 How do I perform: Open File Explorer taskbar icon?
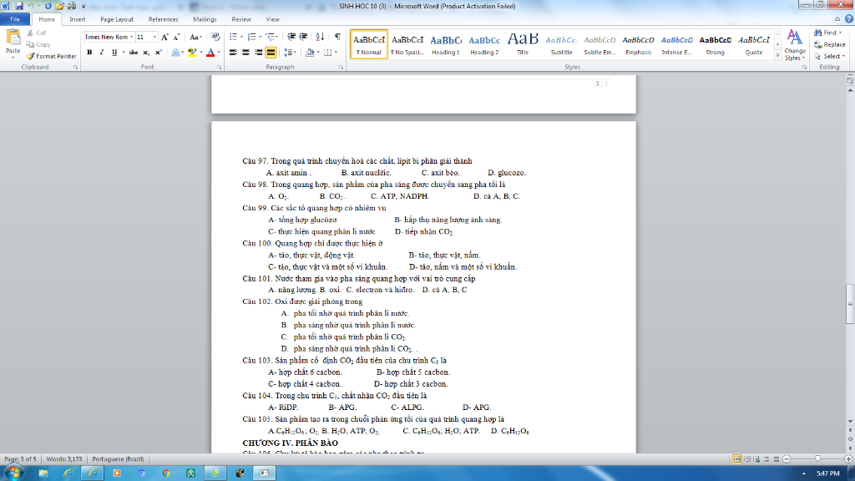click(x=43, y=473)
